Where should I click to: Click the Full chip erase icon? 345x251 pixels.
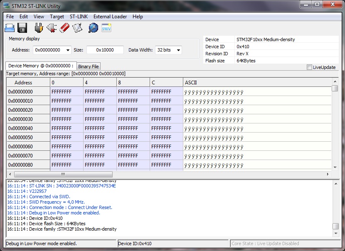tap(64, 28)
